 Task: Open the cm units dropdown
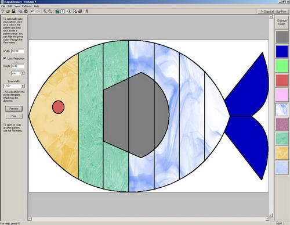point(23,73)
